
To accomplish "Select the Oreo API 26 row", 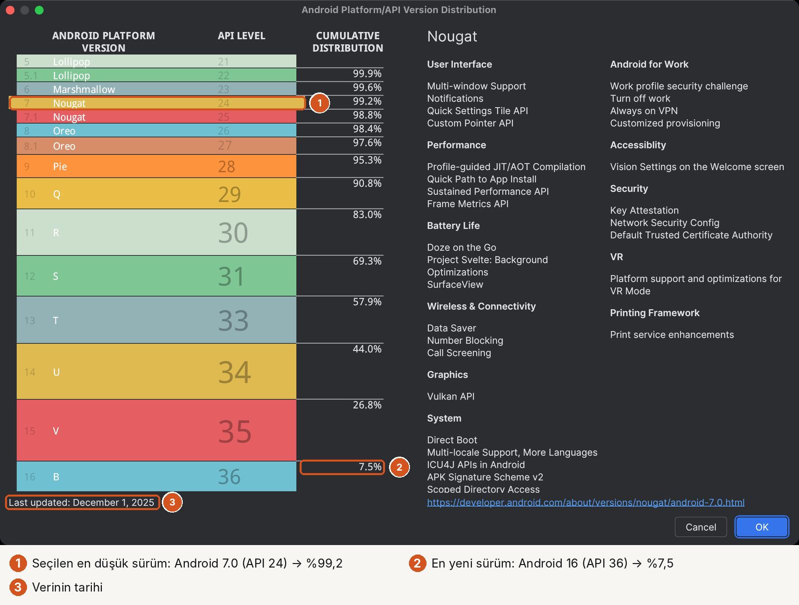I will coord(156,131).
